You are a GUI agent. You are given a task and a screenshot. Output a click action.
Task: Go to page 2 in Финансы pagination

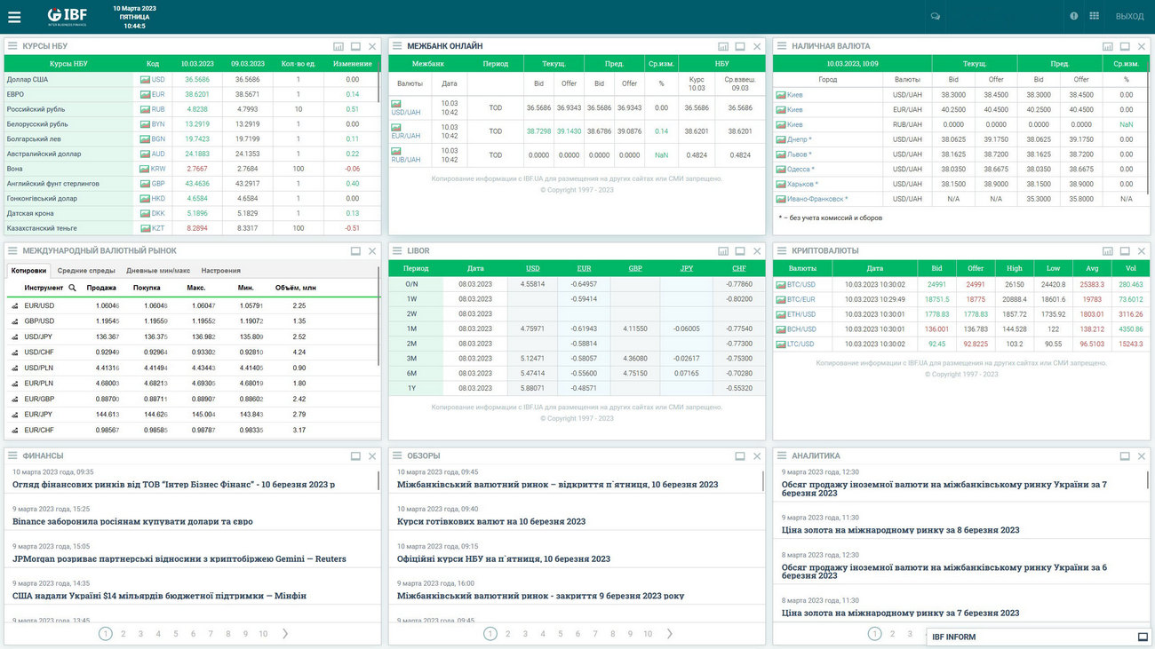123,634
